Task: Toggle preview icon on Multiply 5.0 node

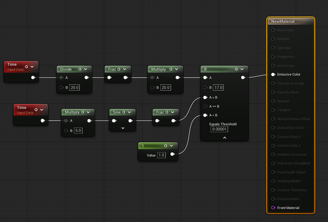Action: pyautogui.click(x=83, y=112)
